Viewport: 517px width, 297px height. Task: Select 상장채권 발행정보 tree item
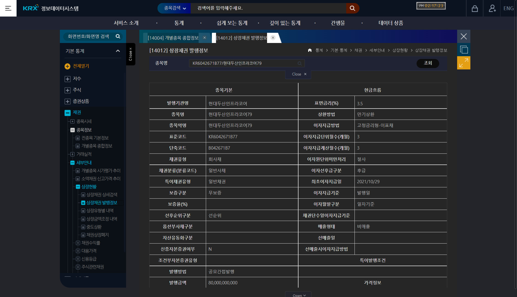102,202
